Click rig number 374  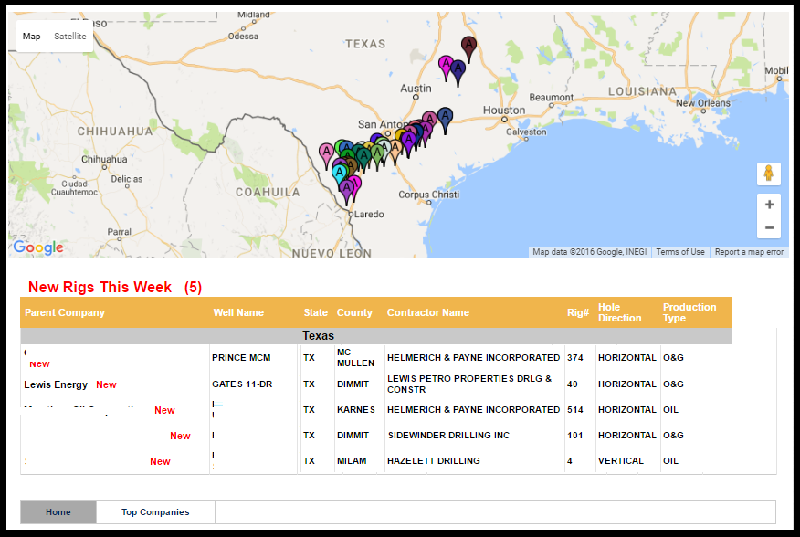point(575,358)
